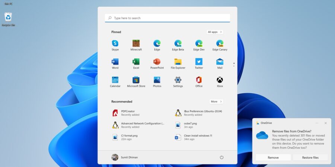Launch PowerPoint
335x167 pixels.
point(157,64)
